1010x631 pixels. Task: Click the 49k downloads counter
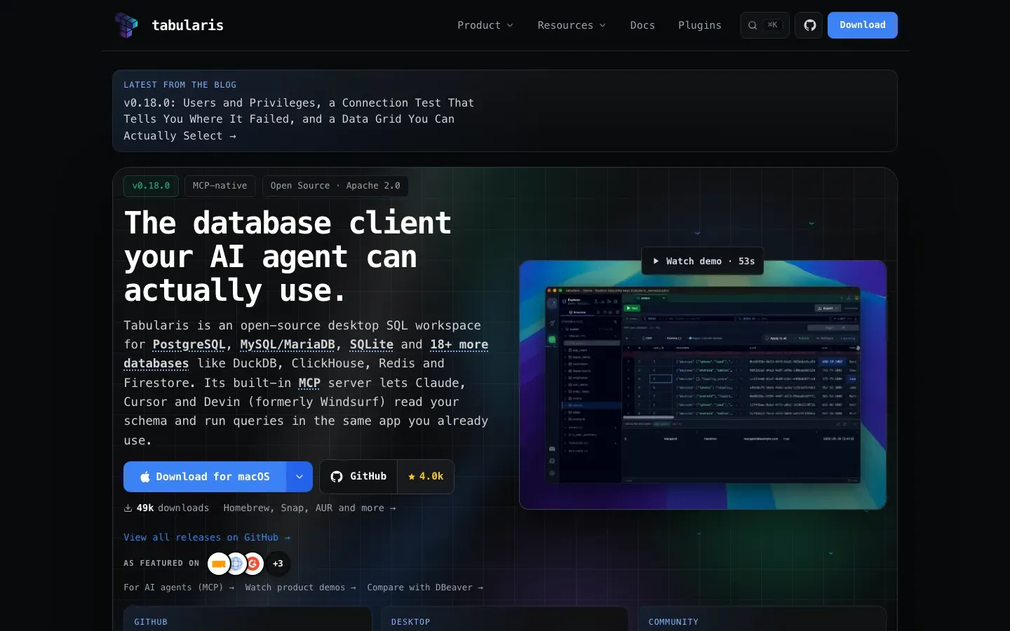pyautogui.click(x=166, y=508)
